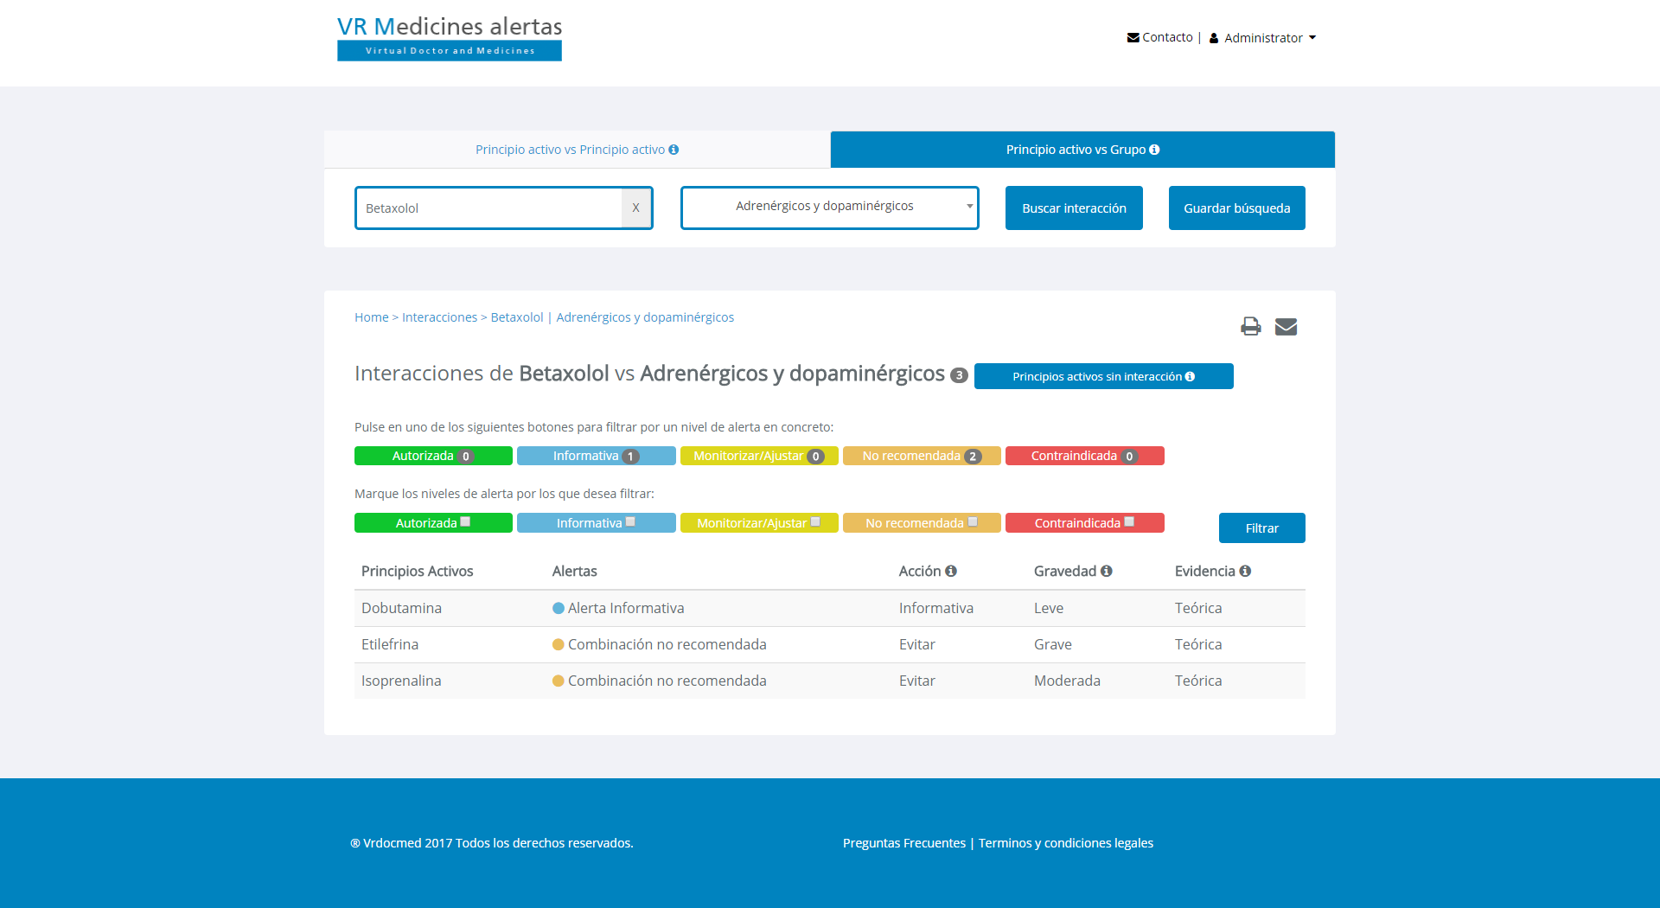Switch to Principio activo vs Principio activo tab

click(x=577, y=150)
